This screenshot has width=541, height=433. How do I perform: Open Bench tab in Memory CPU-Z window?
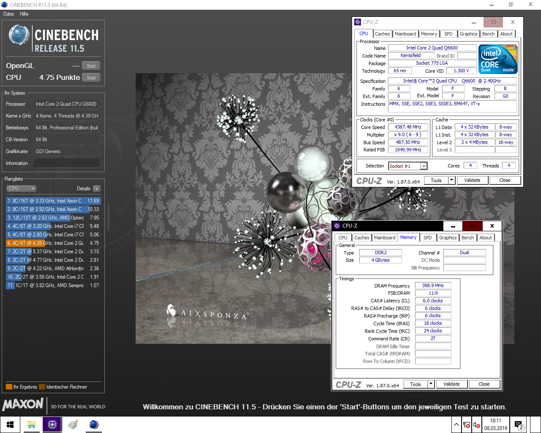coord(468,238)
